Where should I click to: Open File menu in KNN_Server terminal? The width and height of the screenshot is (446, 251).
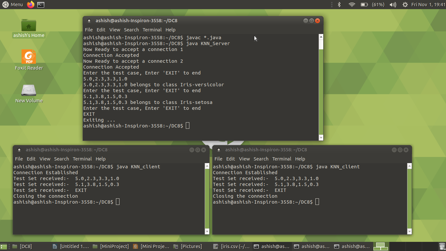click(89, 30)
